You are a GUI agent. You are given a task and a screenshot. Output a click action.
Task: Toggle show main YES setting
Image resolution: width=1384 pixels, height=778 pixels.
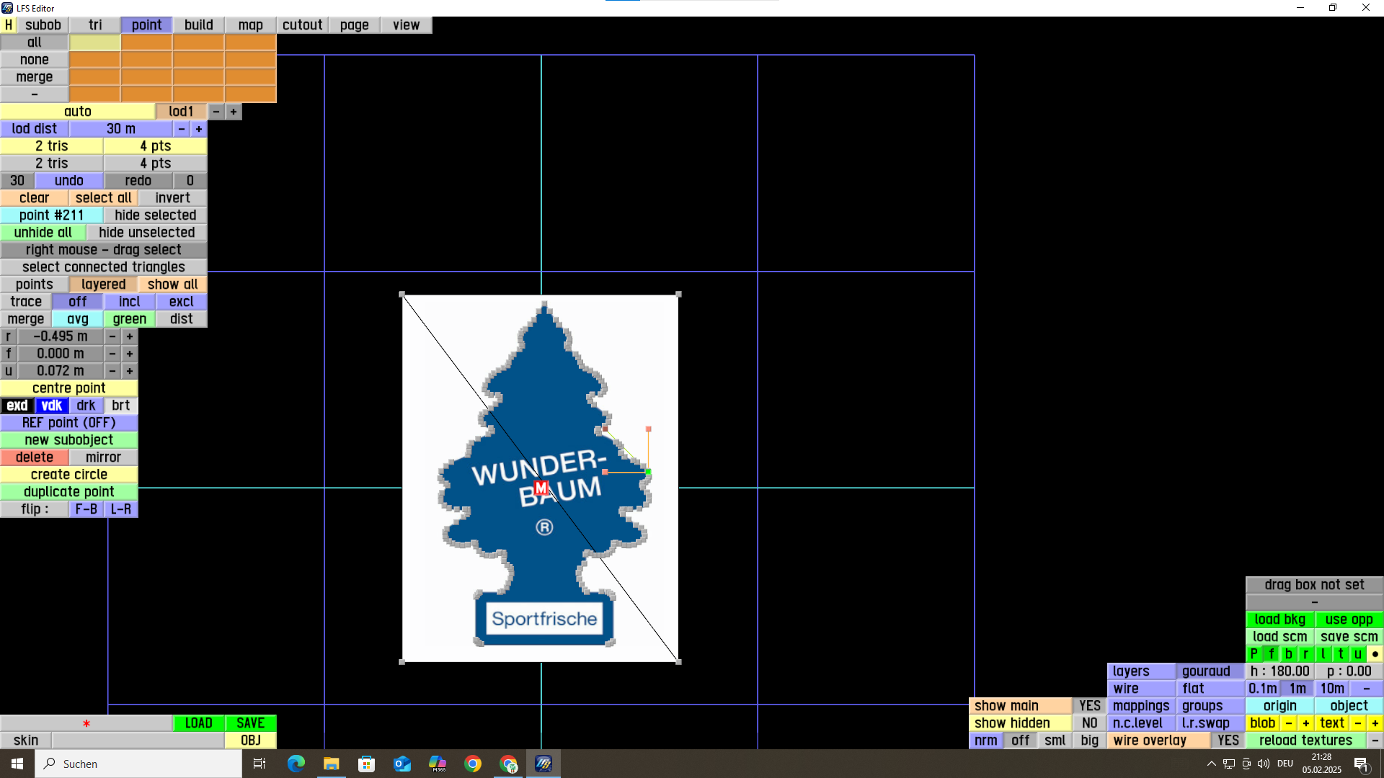click(1089, 706)
